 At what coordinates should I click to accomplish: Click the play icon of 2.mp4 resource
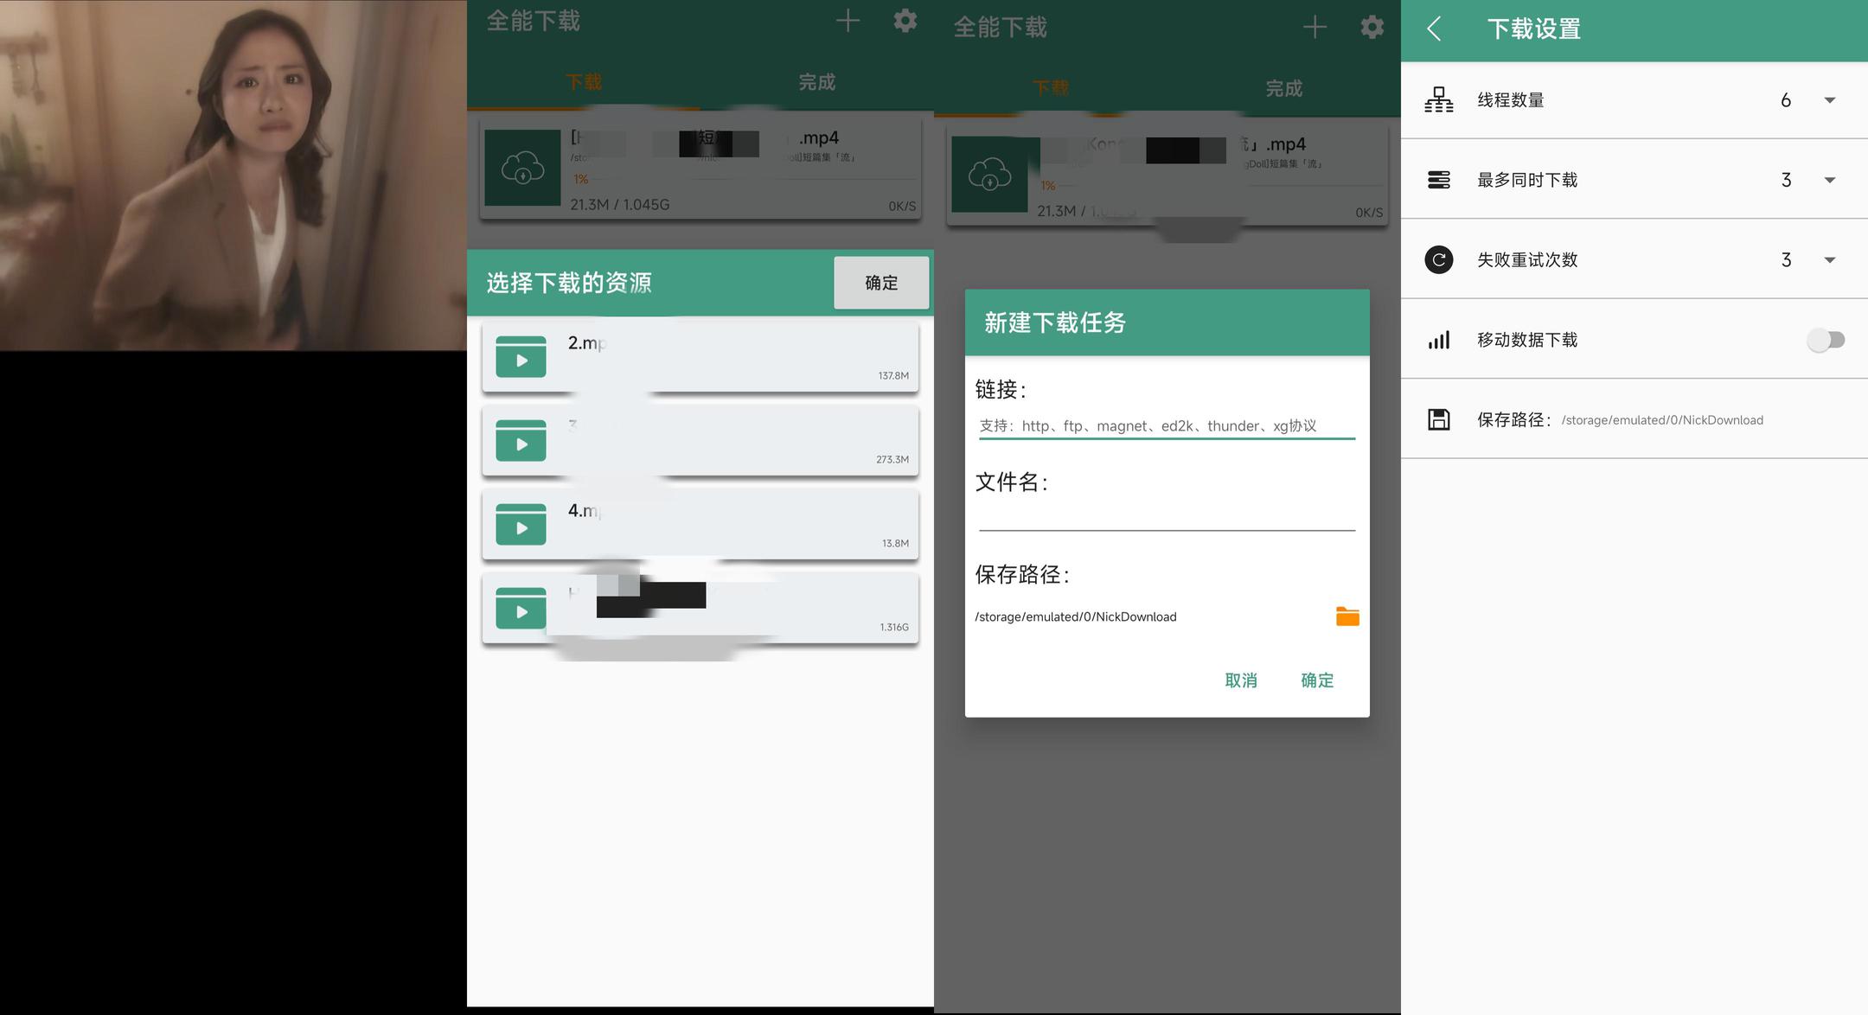521,357
